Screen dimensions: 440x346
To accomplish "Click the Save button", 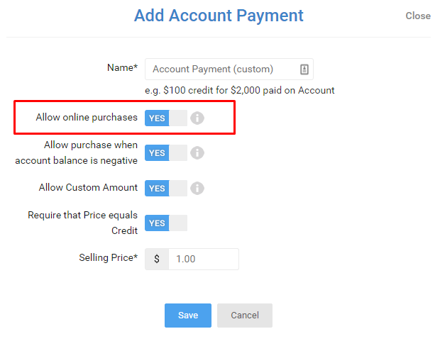I will [x=188, y=316].
